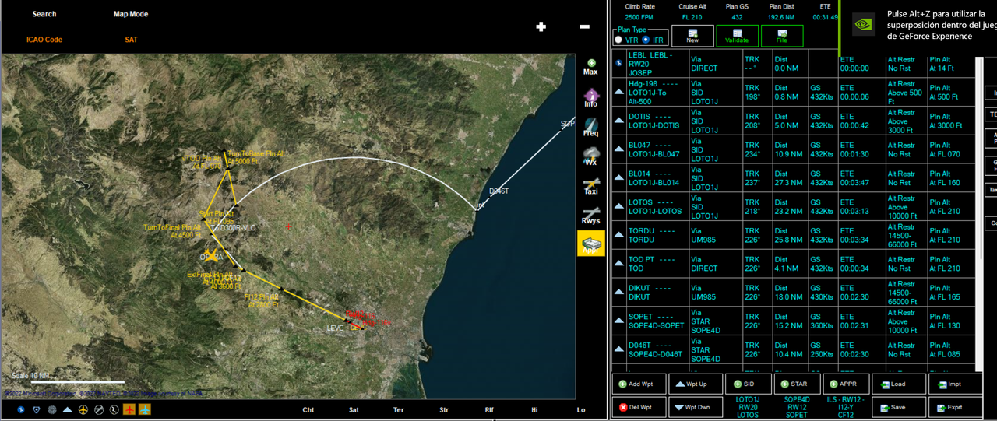Image resolution: width=997 pixels, height=421 pixels.
Task: Open the Freq frequencies icon
Action: 591,128
